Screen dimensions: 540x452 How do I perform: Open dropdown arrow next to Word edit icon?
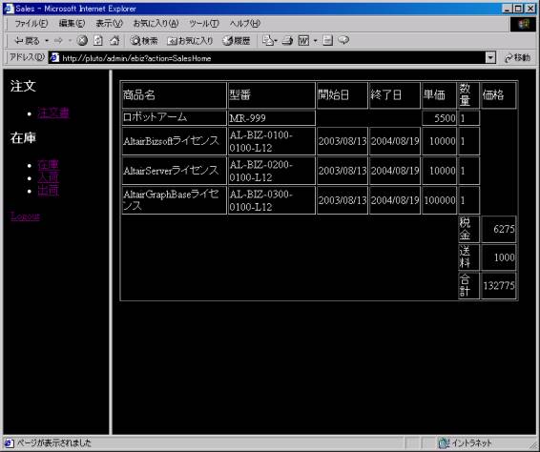[315, 41]
